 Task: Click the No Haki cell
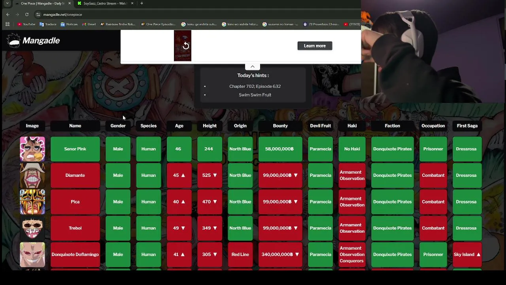[x=352, y=149]
